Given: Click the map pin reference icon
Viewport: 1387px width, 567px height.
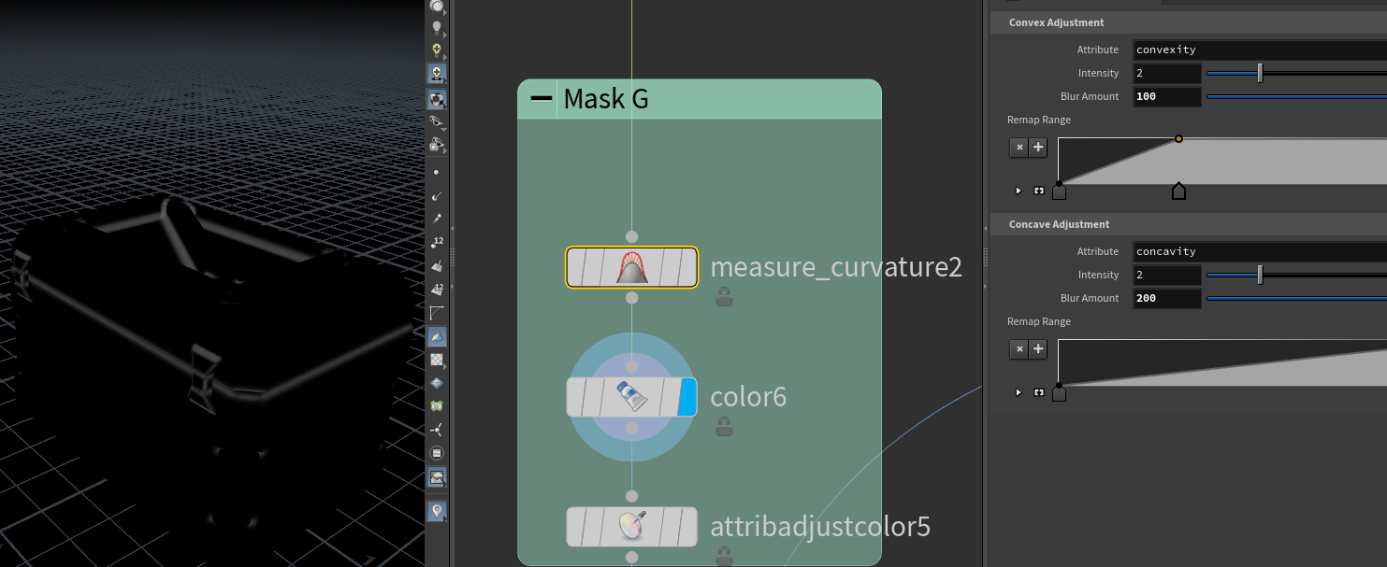Looking at the screenshot, I should pos(436,511).
